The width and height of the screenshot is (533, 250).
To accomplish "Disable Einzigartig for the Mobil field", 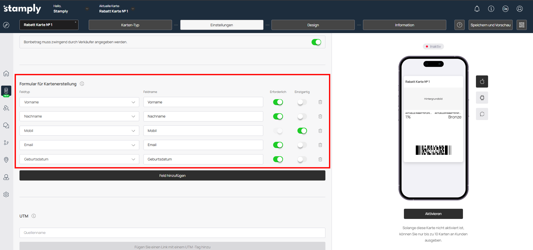I will click(302, 131).
